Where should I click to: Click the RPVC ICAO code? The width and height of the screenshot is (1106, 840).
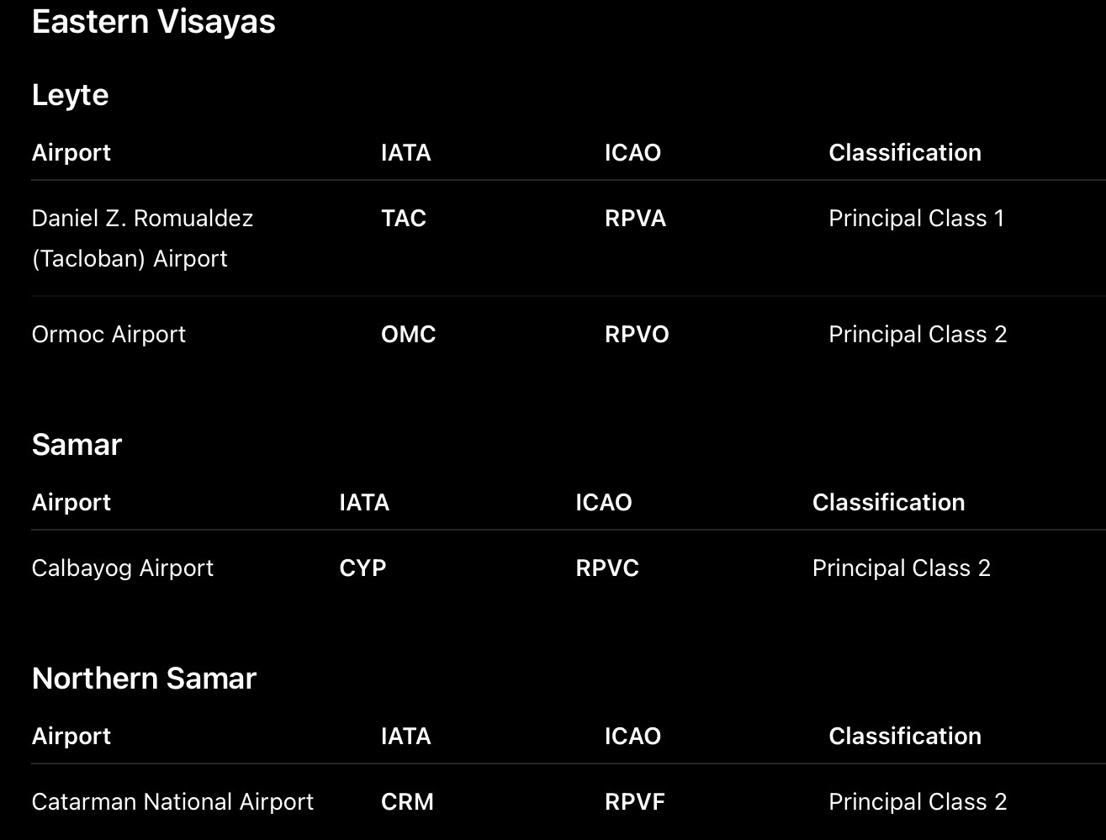[x=607, y=568]
